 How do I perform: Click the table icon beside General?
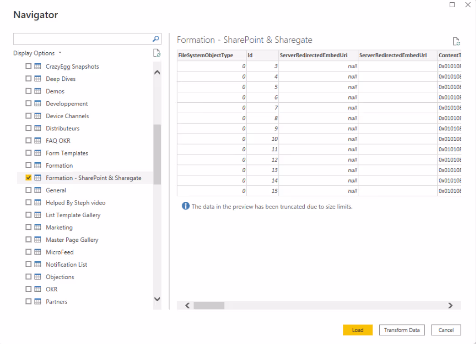point(38,190)
